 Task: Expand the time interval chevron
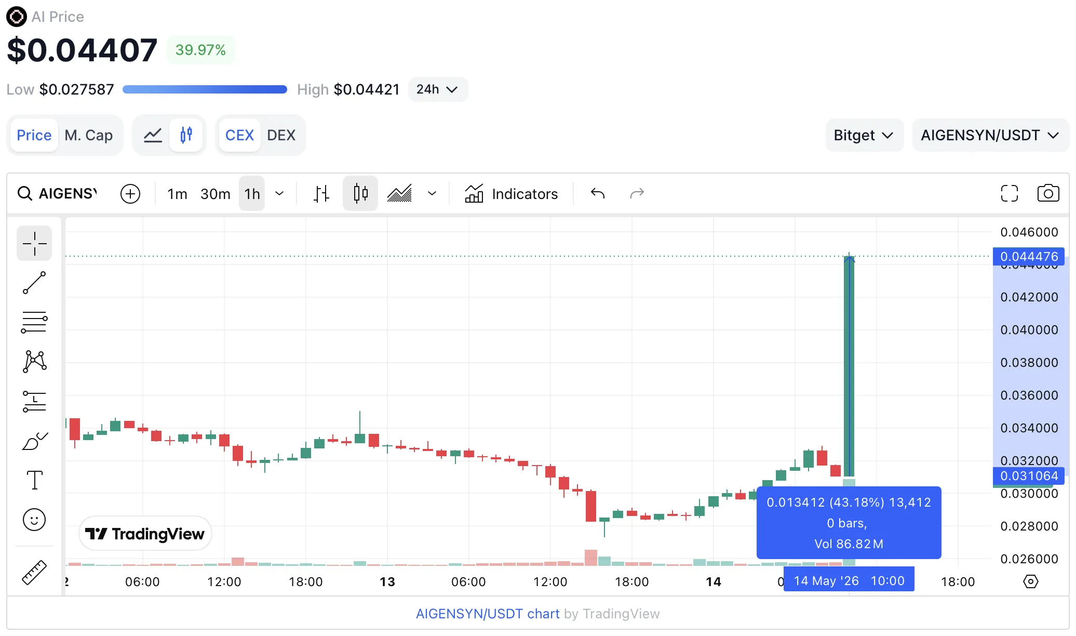coord(279,194)
